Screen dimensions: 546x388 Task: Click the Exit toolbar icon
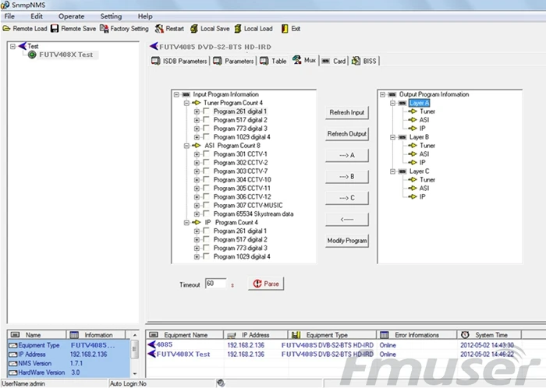[285, 29]
